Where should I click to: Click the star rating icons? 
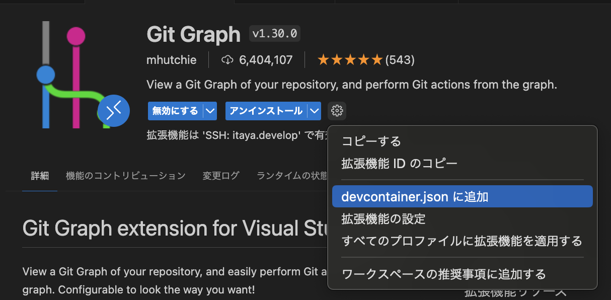coord(350,60)
